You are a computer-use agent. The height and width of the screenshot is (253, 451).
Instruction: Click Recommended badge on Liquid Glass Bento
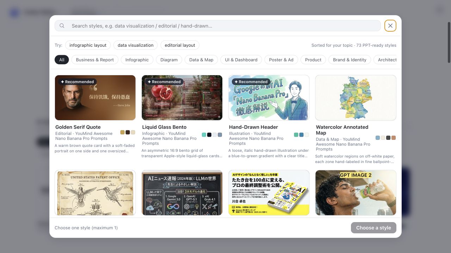tap(164, 82)
